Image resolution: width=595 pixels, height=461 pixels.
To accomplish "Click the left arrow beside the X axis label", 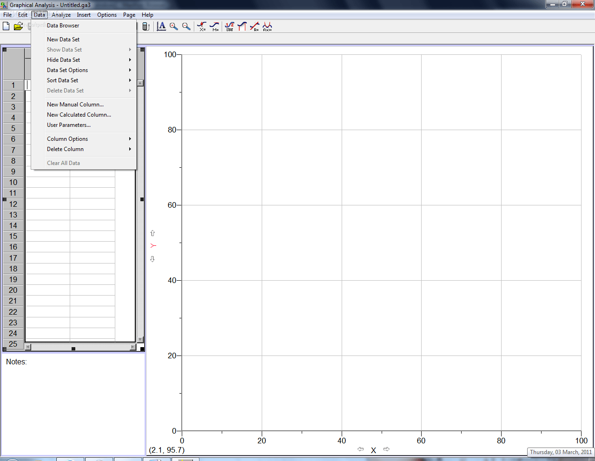I will click(x=360, y=449).
